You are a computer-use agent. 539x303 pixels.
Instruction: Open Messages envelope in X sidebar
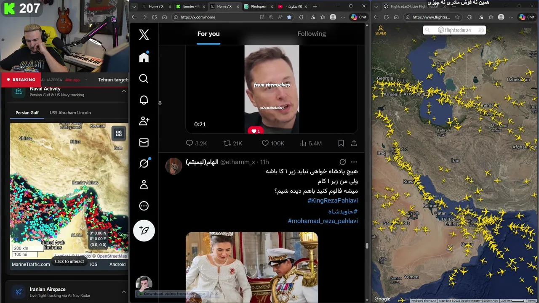tap(144, 142)
